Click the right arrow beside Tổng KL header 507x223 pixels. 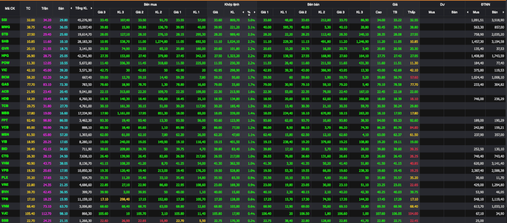pyautogui.click(x=92, y=8)
